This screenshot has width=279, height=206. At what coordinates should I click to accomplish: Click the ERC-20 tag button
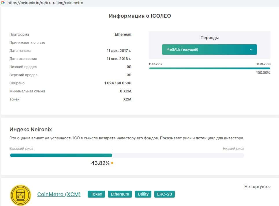pos(164,194)
